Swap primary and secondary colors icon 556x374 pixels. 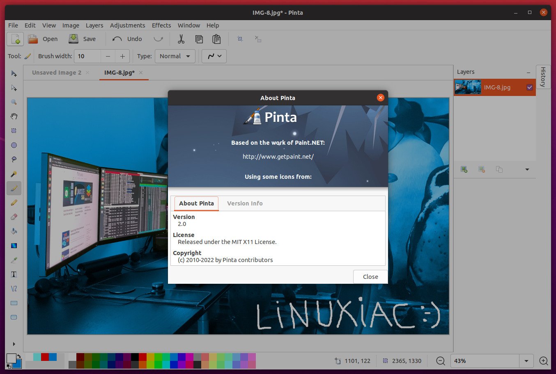[x=19, y=356]
